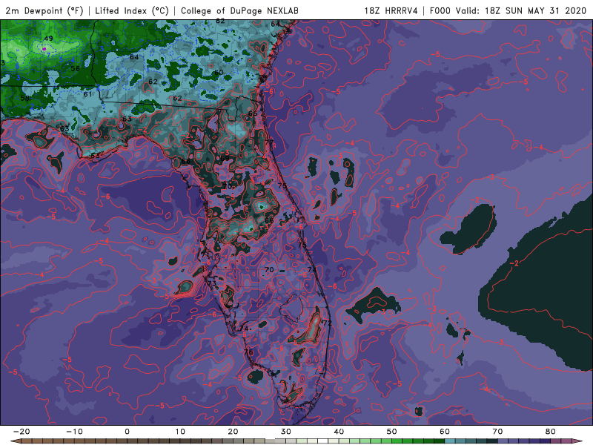Click the 'F000 Valid: 18Z SUN MAY 31 2020' text
The image size is (593, 445).
point(508,11)
